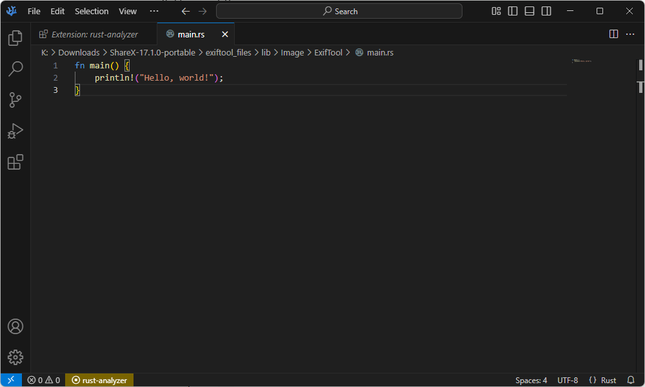This screenshot has height=387, width=645.
Task: Open the Run and Debug view
Action: (x=15, y=131)
